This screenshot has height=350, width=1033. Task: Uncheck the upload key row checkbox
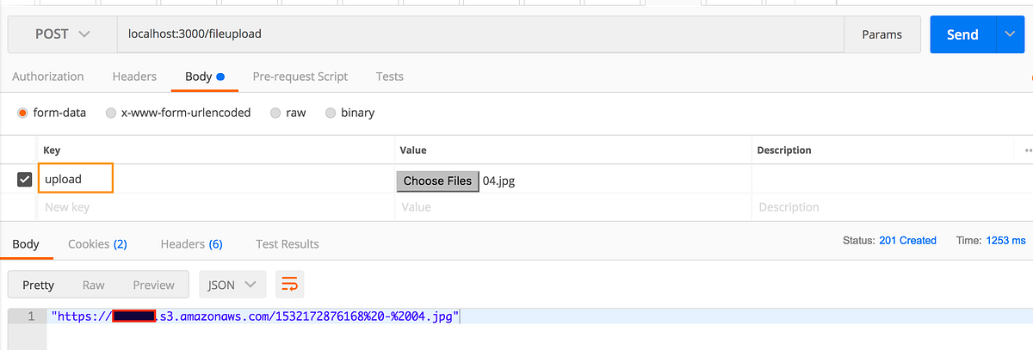[25, 180]
